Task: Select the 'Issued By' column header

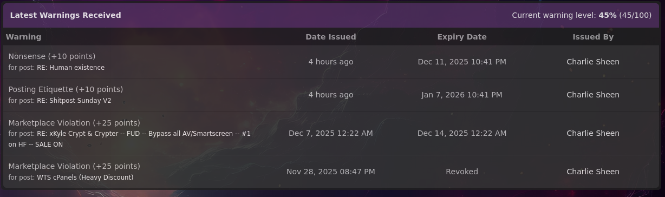Action: 593,37
